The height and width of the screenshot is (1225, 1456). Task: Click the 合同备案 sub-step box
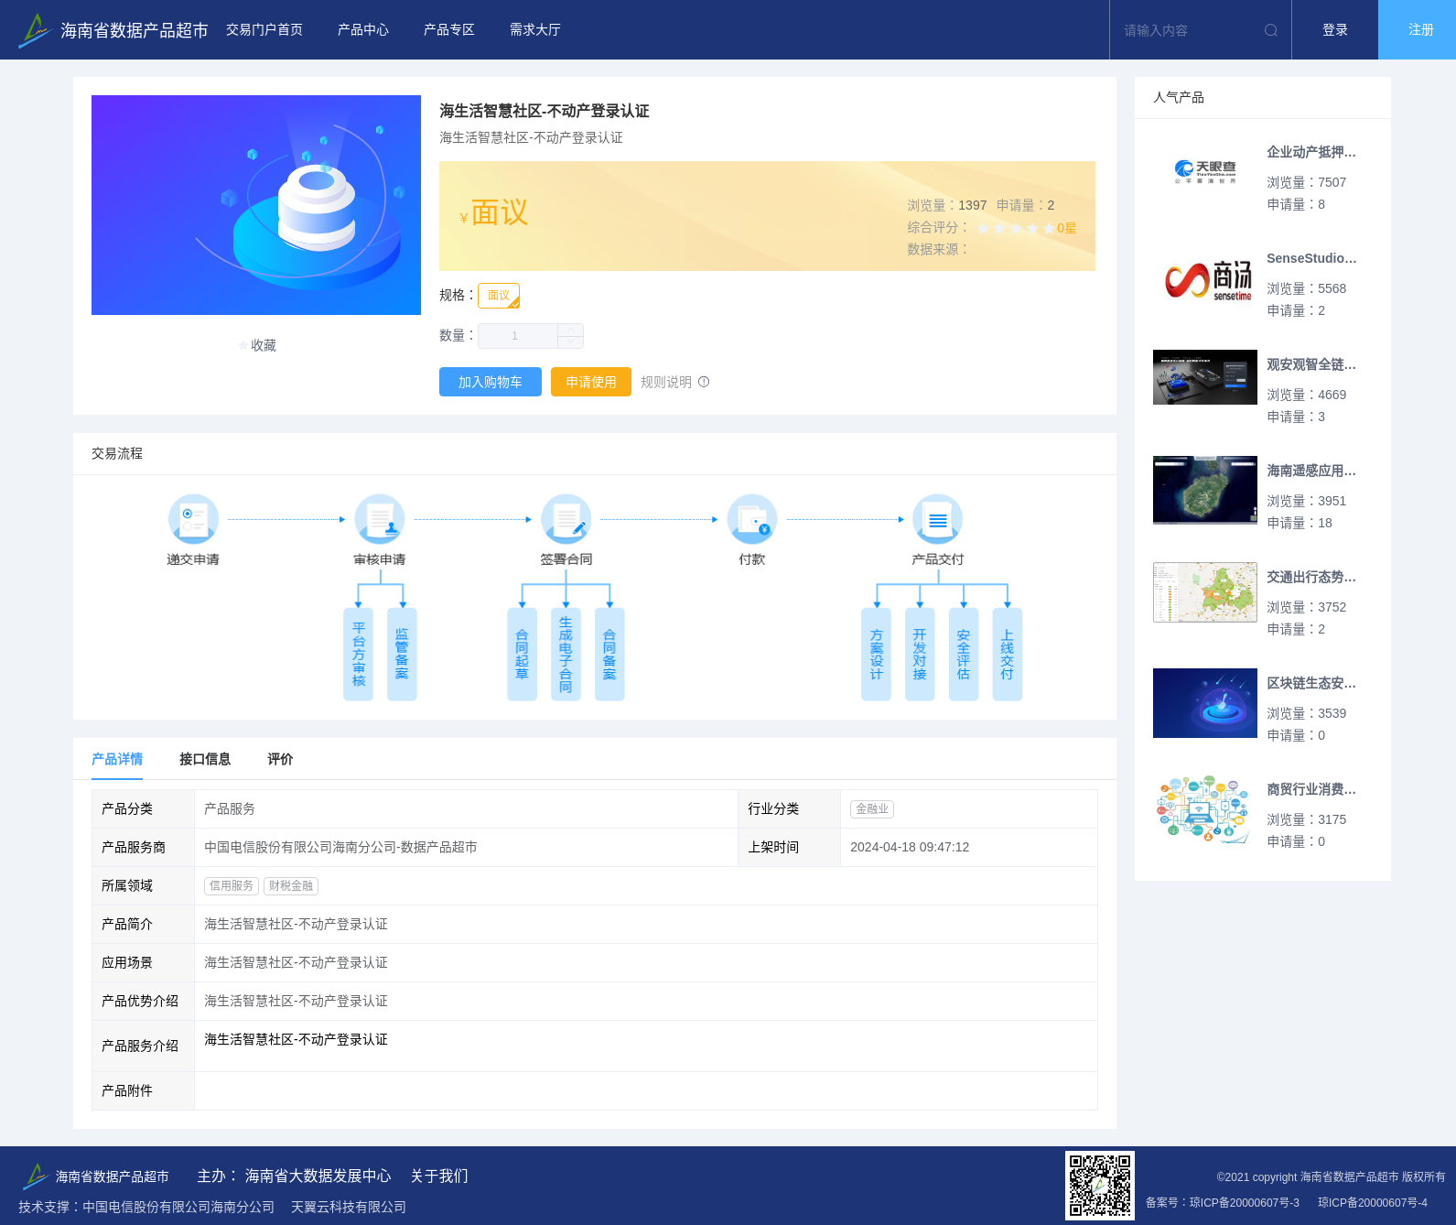(x=609, y=654)
